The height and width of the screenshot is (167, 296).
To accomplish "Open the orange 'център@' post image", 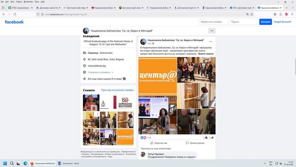I will tap(157, 76).
